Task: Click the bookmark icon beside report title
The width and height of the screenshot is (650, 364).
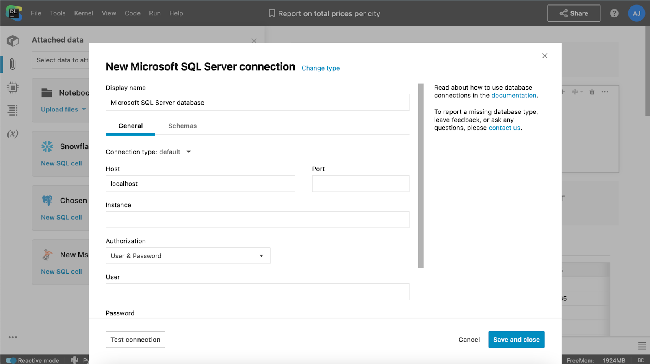Action: point(272,13)
